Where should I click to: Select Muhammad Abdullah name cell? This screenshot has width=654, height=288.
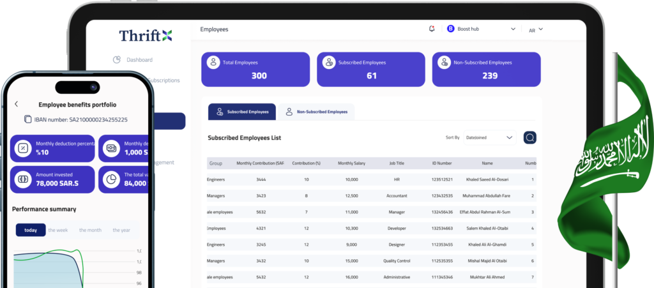486,196
